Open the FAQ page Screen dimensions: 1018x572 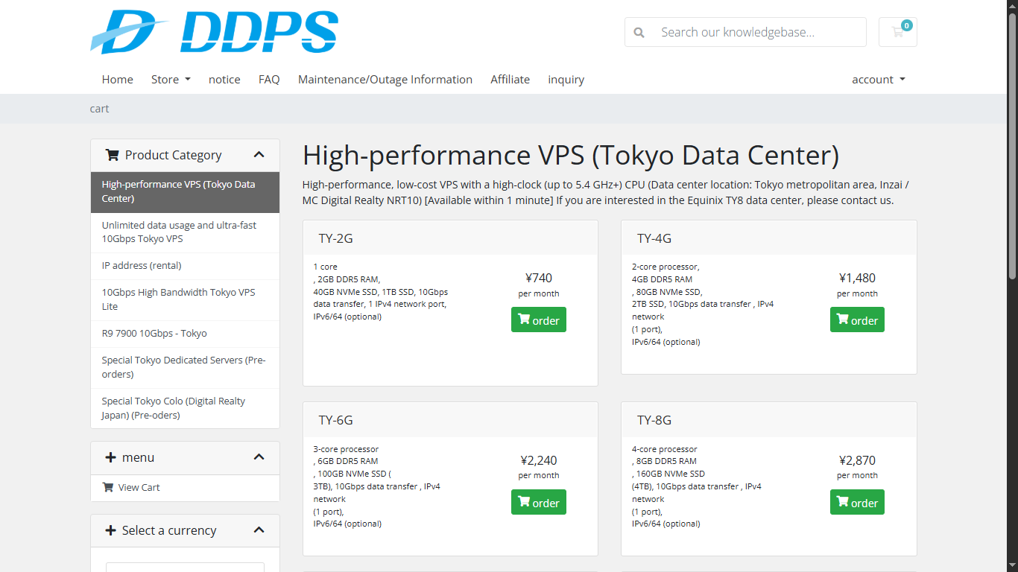269,80
